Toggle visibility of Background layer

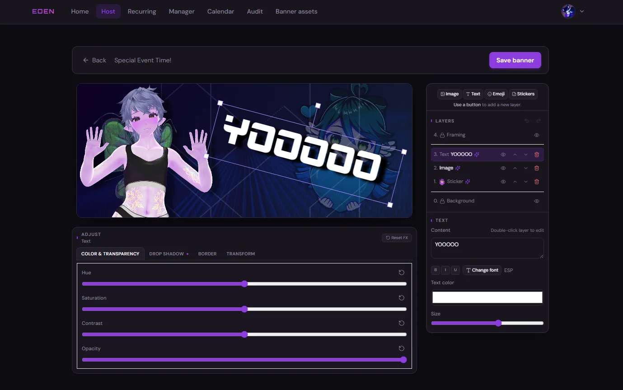(x=537, y=201)
